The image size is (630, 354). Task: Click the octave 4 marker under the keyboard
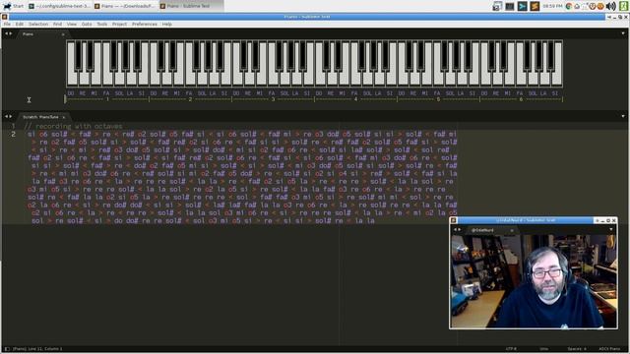355,99
